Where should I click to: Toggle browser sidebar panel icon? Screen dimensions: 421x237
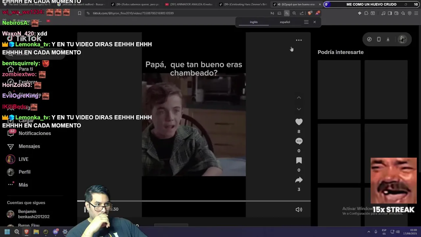pos(390,13)
